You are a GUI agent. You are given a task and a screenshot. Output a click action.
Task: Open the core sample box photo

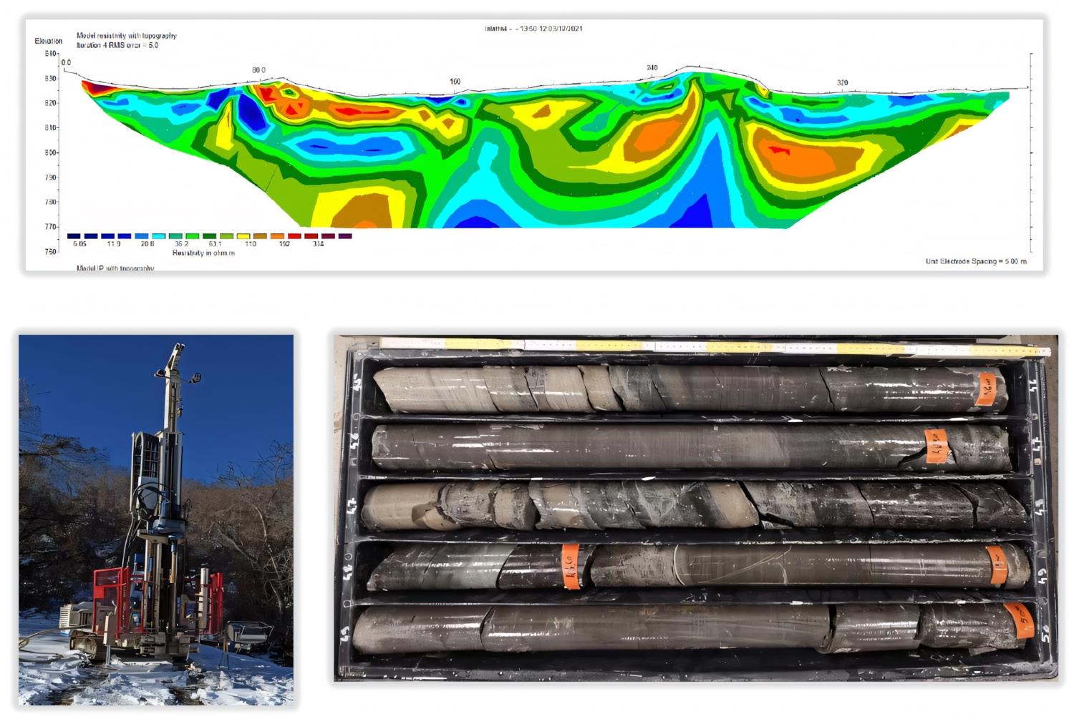[x=695, y=507]
